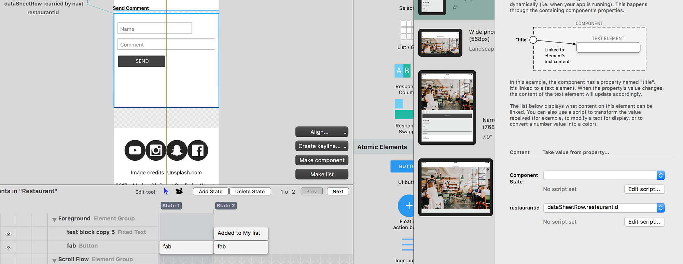Go to Next state

pos(338,191)
